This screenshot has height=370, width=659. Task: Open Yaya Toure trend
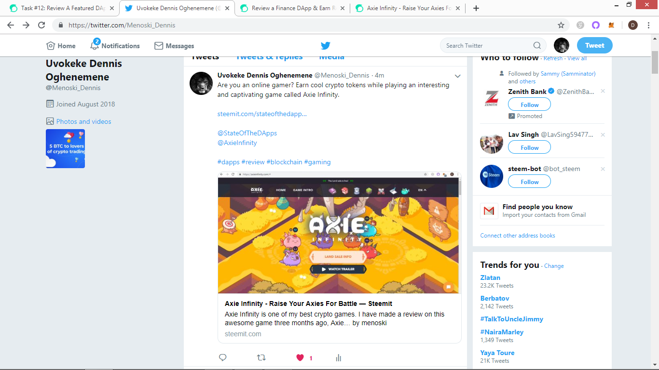click(x=497, y=353)
